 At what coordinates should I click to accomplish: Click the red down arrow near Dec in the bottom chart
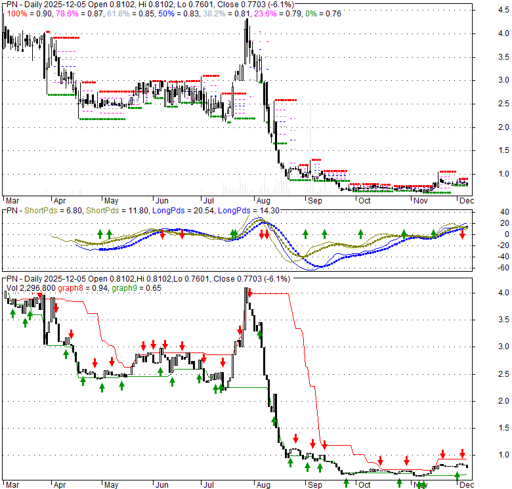(x=462, y=454)
